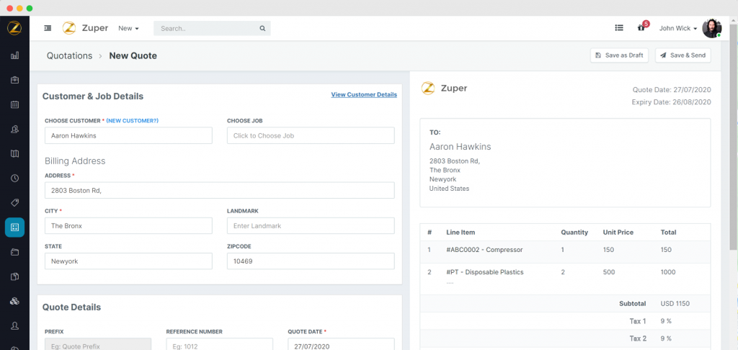Image resolution: width=738 pixels, height=350 pixels.
Task: Open the stacked boxes inventory sidebar icon
Action: [x=14, y=301]
